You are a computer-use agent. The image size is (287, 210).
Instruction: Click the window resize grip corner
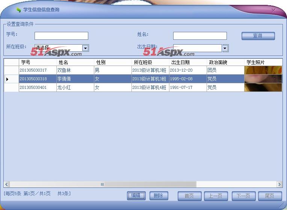tap(282, 206)
